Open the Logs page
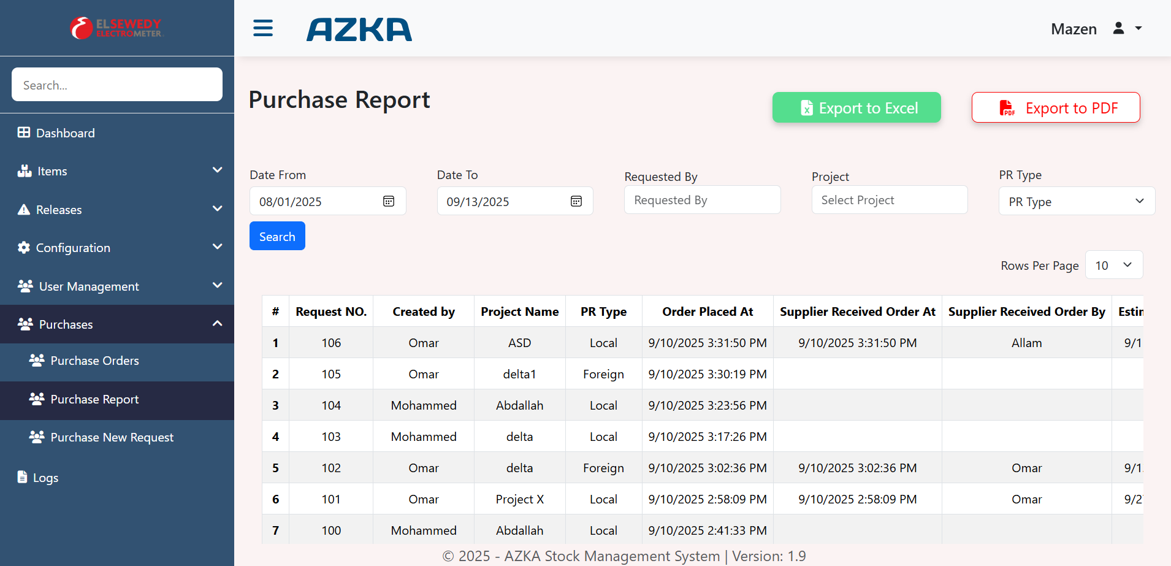This screenshot has width=1171, height=566. coord(45,478)
